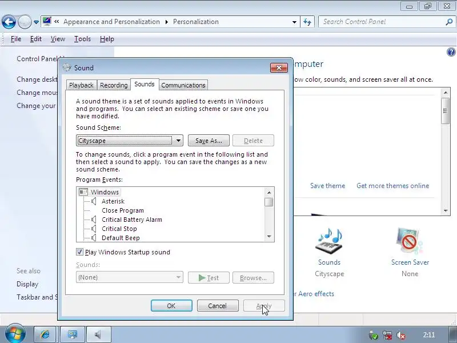Click the up arrow of the Program Events scrollbar
This screenshot has width=457, height=343.
269,193
